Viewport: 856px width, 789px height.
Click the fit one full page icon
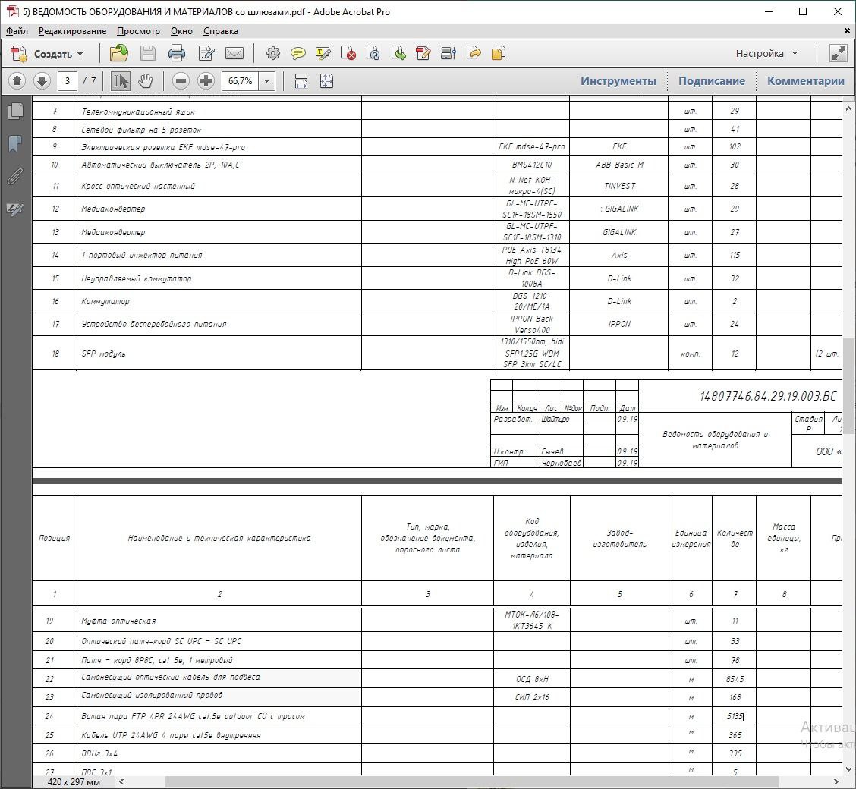(326, 81)
